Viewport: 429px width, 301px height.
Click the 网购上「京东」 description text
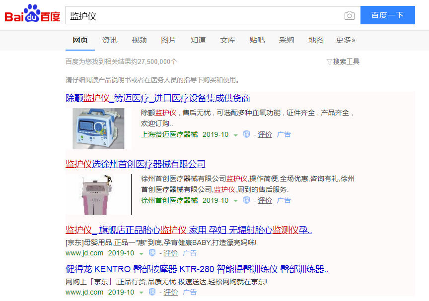tap(166, 282)
